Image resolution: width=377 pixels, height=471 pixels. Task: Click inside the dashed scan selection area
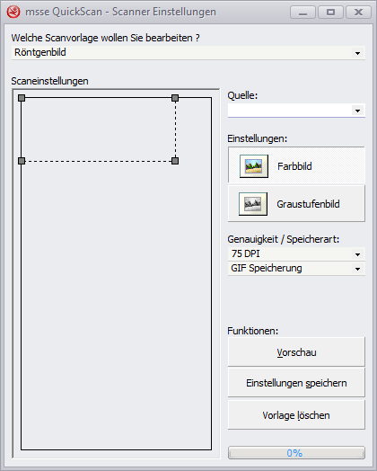point(99,129)
